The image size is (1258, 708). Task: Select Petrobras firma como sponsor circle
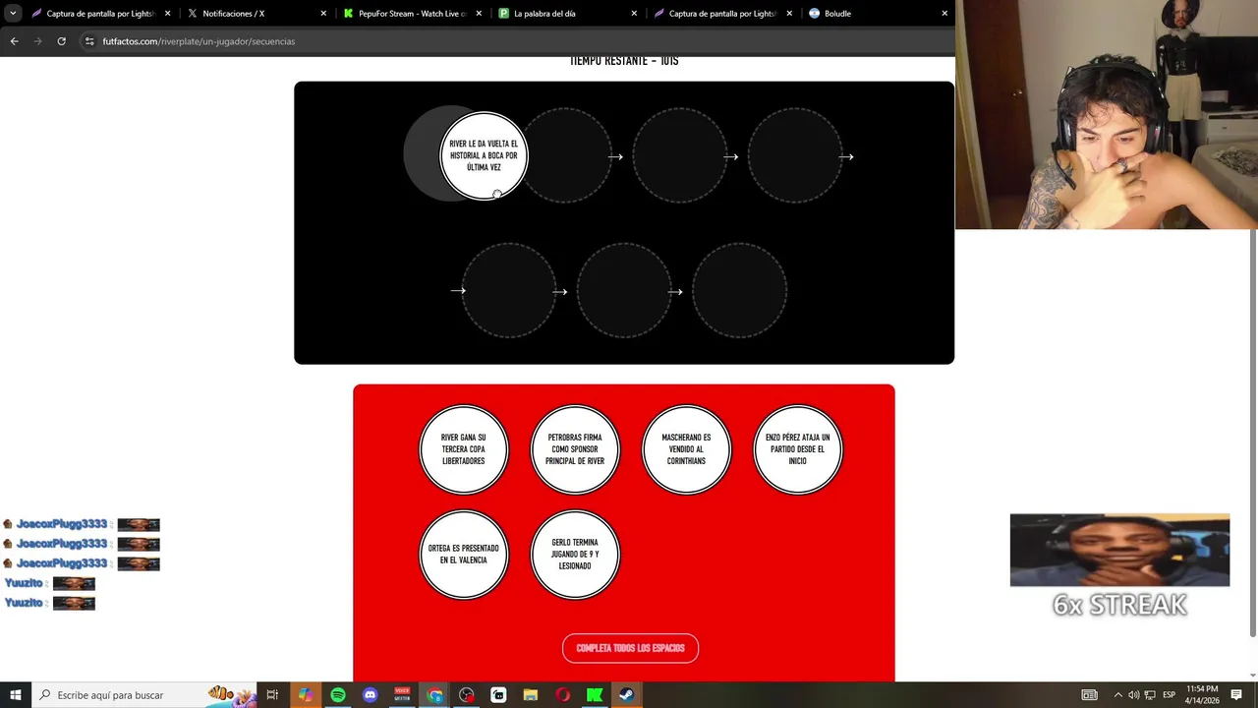[575, 449]
